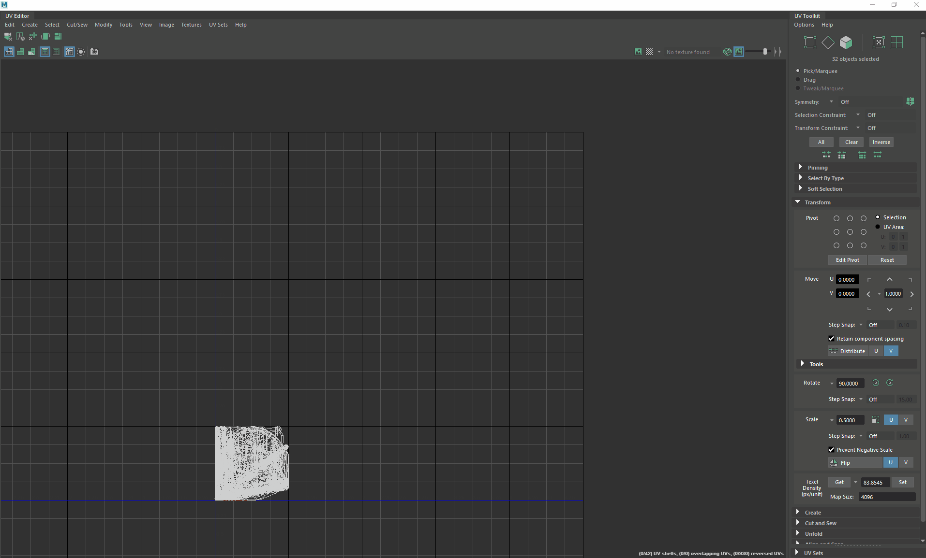Viewport: 926px width, 558px height.
Task: Click Get texel density button
Action: click(839, 482)
